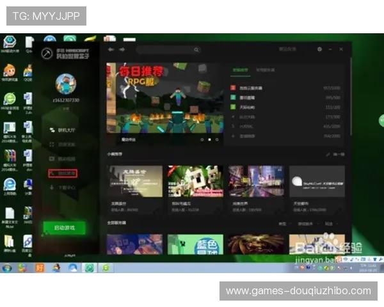
Task: Select the second carousel dot on the banner
Action: pyautogui.click(x=209, y=139)
